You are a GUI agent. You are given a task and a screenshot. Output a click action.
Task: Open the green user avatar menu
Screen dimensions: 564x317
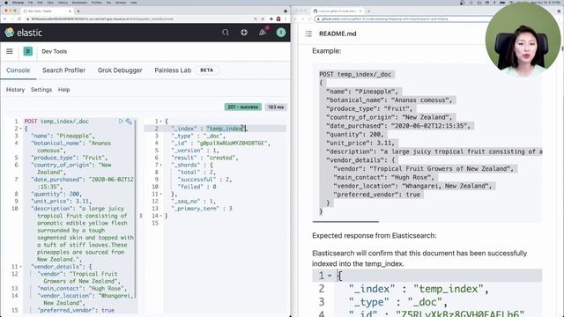pyautogui.click(x=281, y=33)
